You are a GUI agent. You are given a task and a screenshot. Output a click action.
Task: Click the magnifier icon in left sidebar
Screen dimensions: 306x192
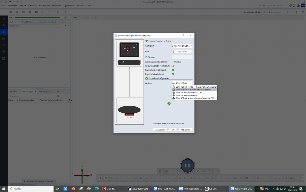click(4, 45)
